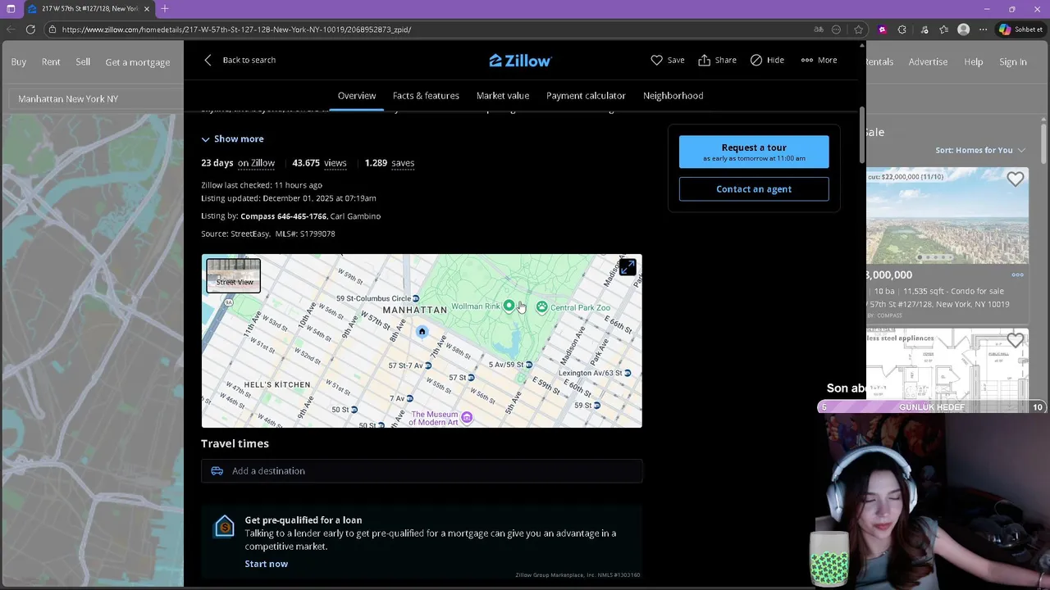Click Contact an agent button

(x=754, y=189)
